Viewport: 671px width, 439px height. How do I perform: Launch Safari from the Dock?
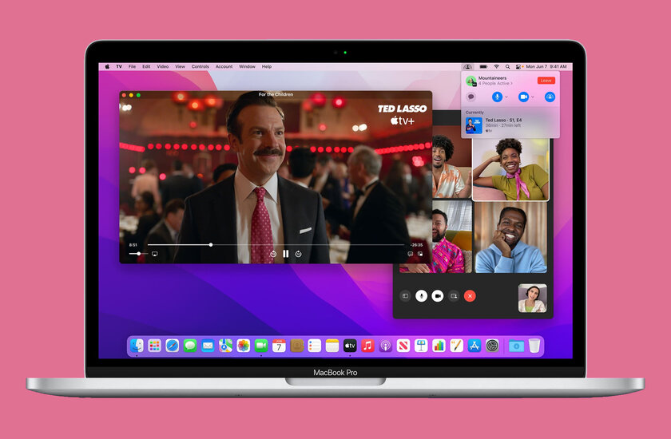[x=173, y=346]
